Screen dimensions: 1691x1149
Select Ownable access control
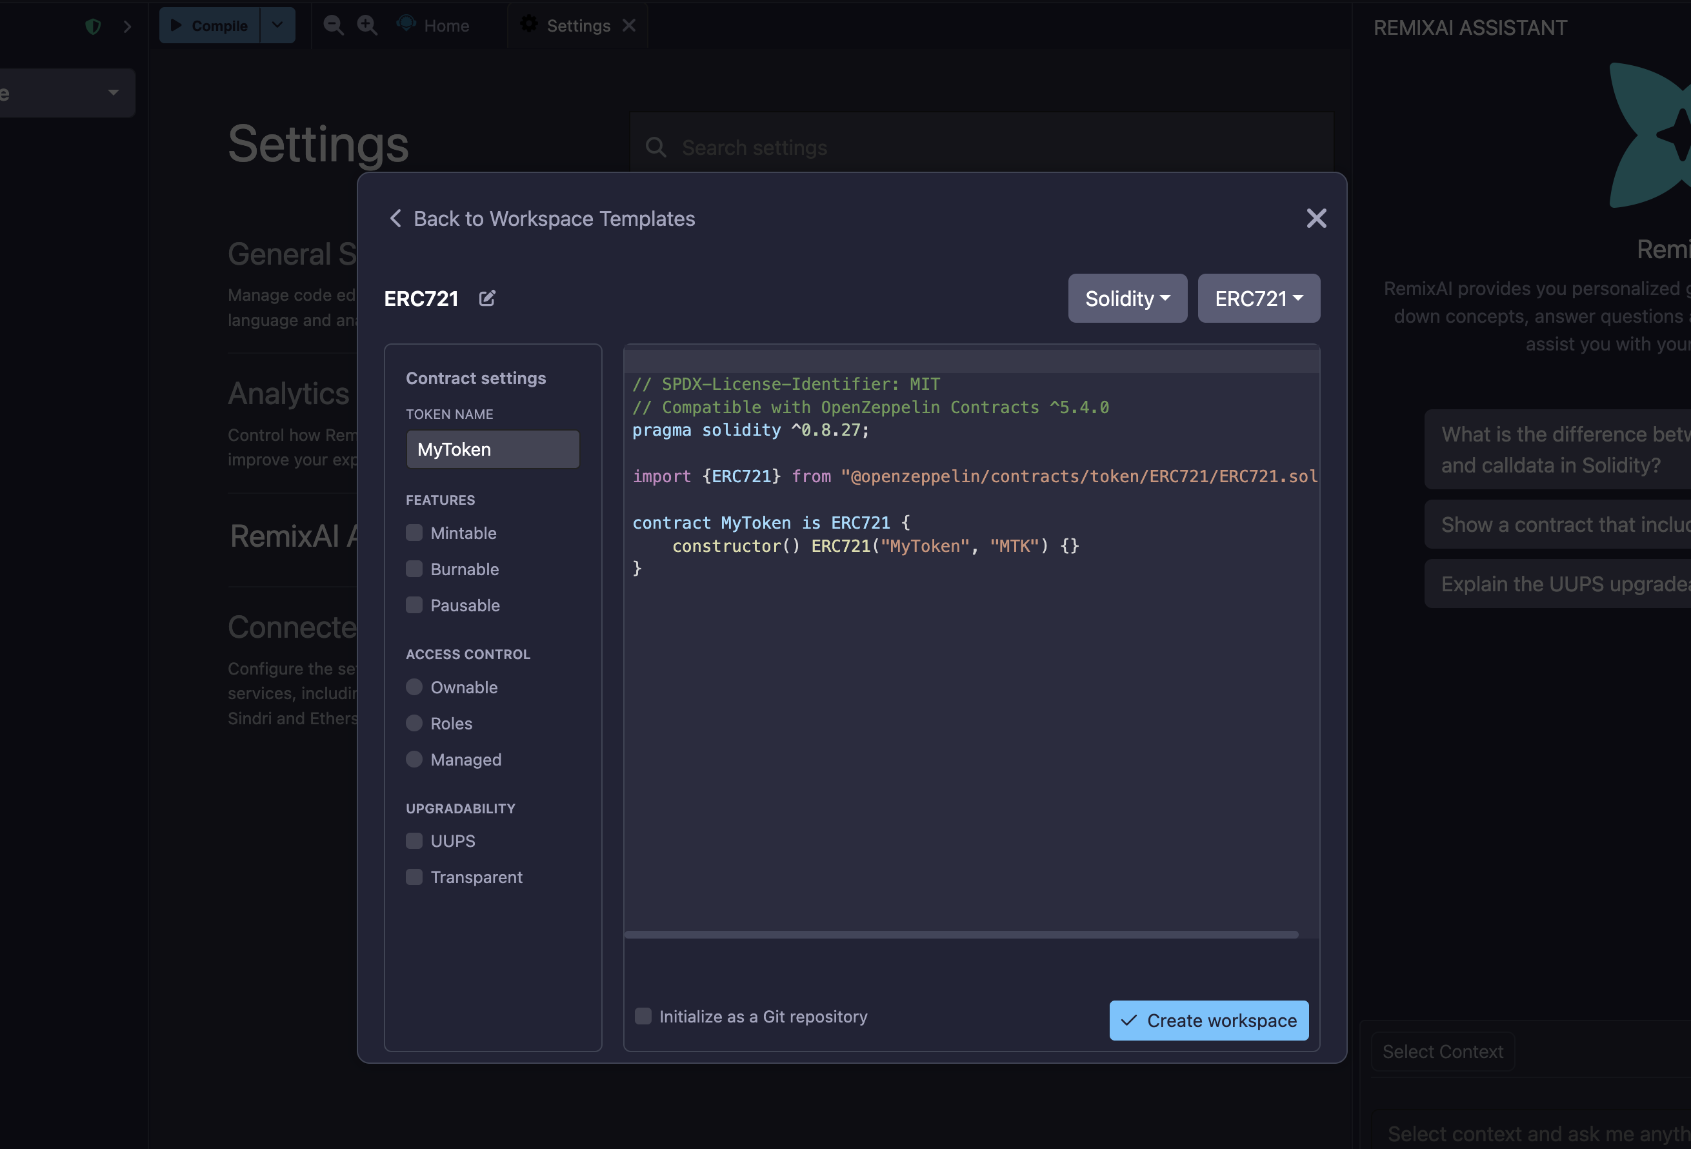coord(414,687)
